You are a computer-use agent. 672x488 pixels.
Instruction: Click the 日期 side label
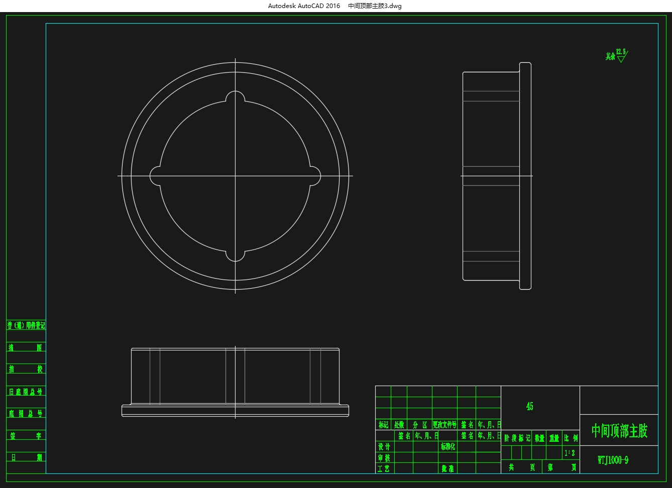click(x=26, y=457)
